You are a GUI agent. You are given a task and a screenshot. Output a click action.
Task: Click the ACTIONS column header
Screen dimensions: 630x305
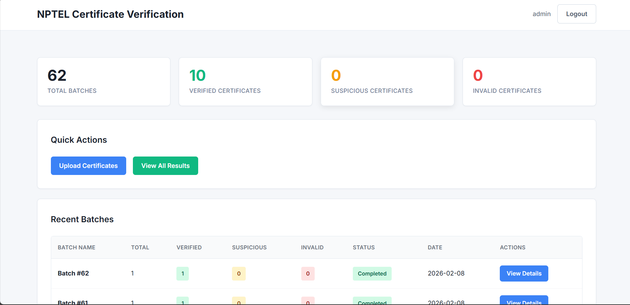[x=513, y=247]
